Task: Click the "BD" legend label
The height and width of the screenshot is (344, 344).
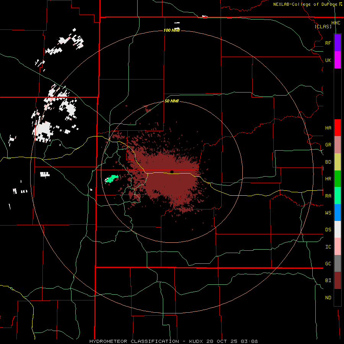Action: tap(328, 162)
